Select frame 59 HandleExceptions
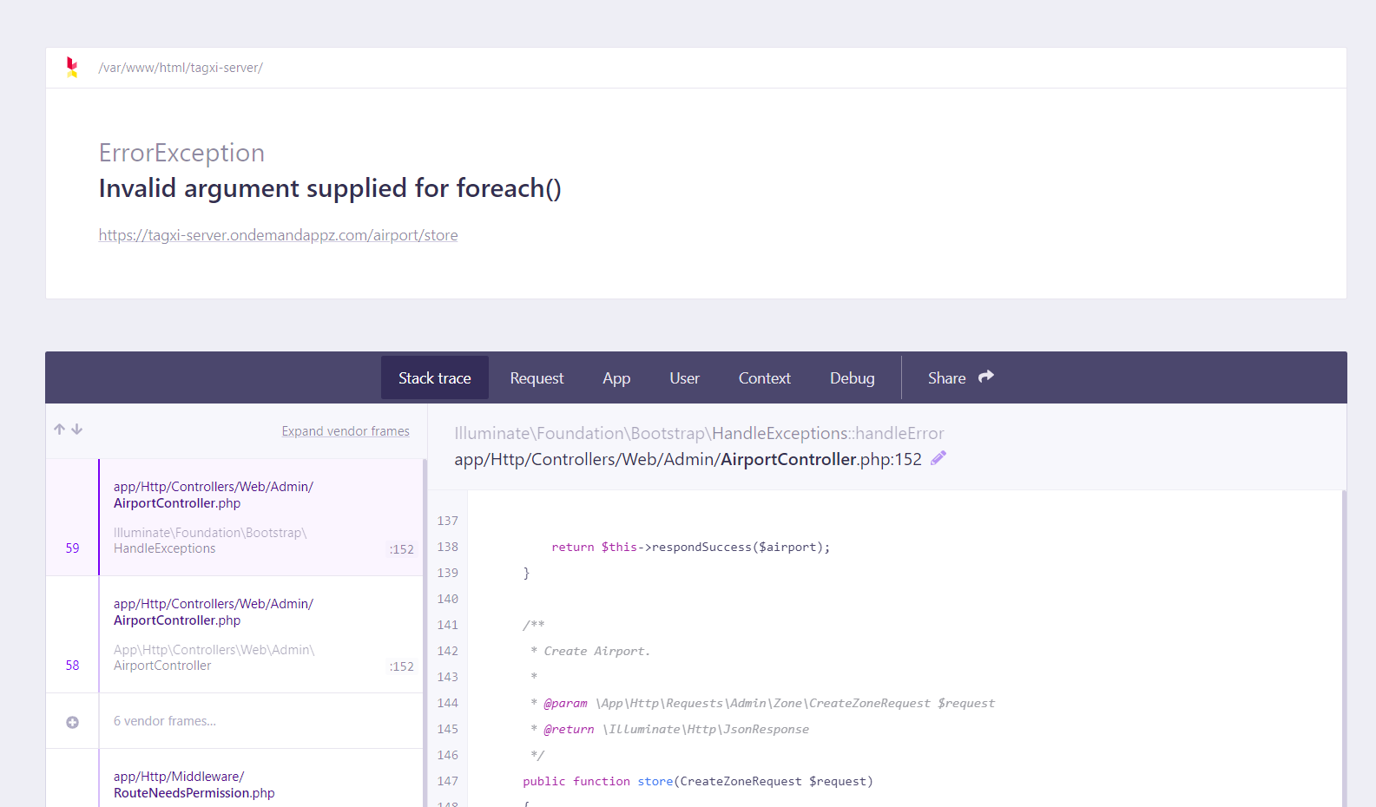Viewport: 1376px width, 807px height. click(x=234, y=517)
